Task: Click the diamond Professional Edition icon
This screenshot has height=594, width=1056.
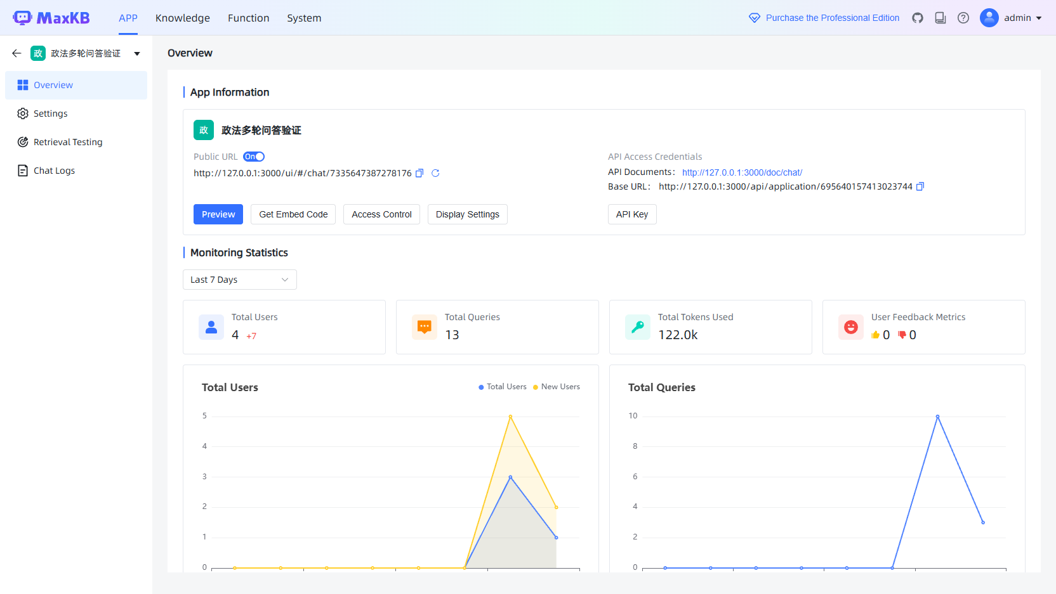Action: tap(755, 18)
